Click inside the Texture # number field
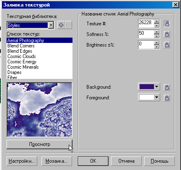Viewport: 181px width, 170px height. (146, 24)
